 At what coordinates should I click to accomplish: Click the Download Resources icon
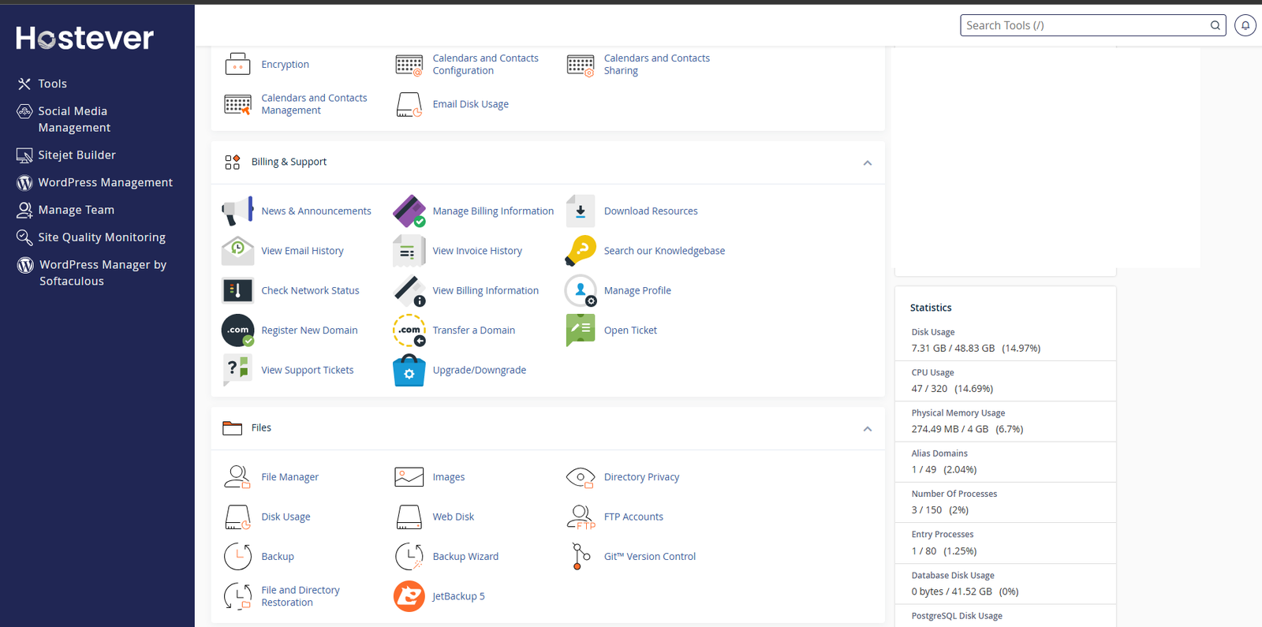pos(581,211)
